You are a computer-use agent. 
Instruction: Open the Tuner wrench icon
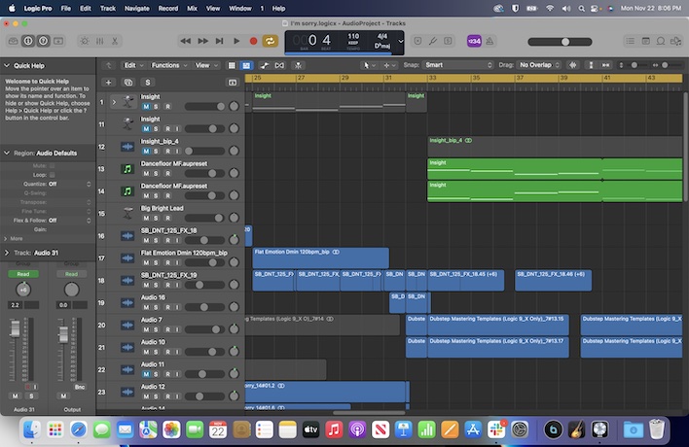coord(433,41)
